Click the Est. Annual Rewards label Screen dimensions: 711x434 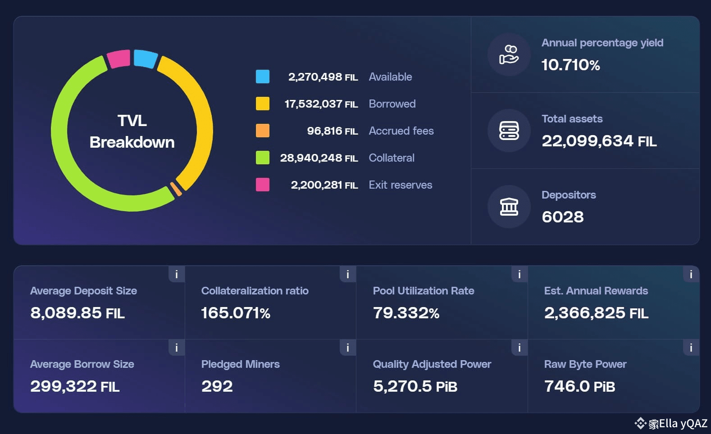596,291
